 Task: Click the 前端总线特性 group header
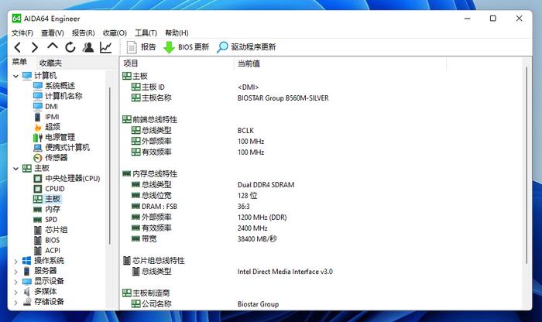(150, 120)
